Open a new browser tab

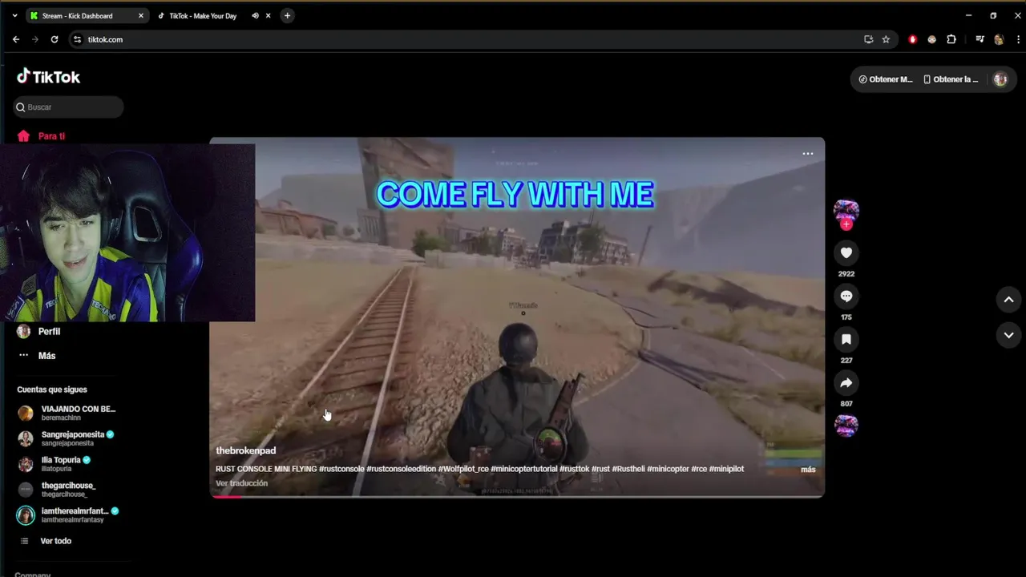tap(287, 16)
